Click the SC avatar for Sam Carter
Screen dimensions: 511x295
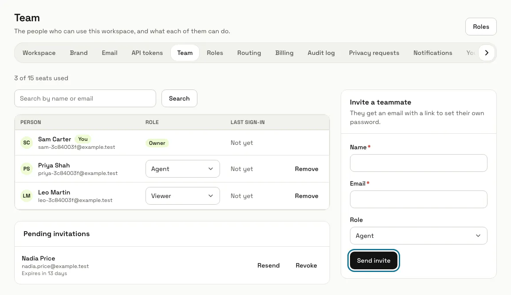pyautogui.click(x=27, y=143)
